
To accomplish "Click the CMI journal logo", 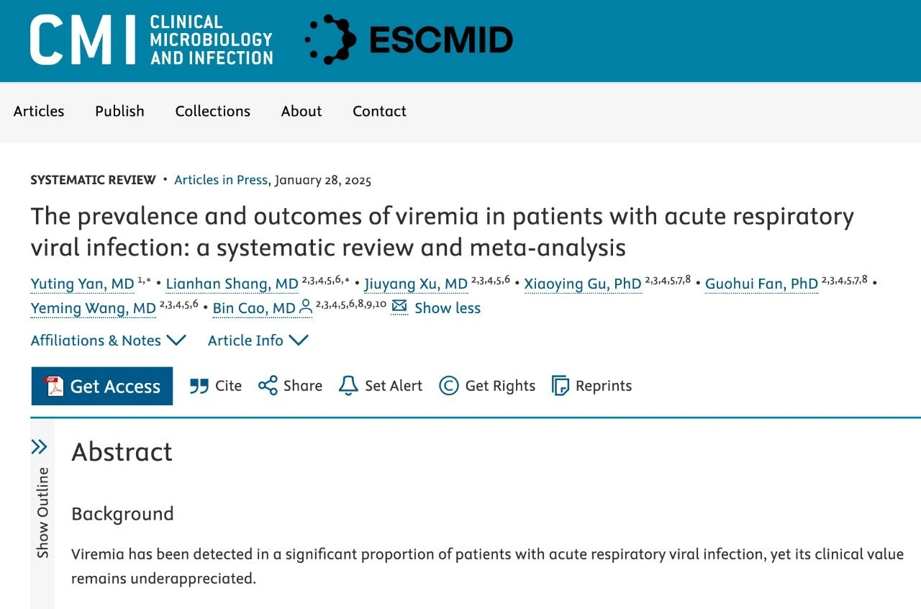I will point(151,40).
